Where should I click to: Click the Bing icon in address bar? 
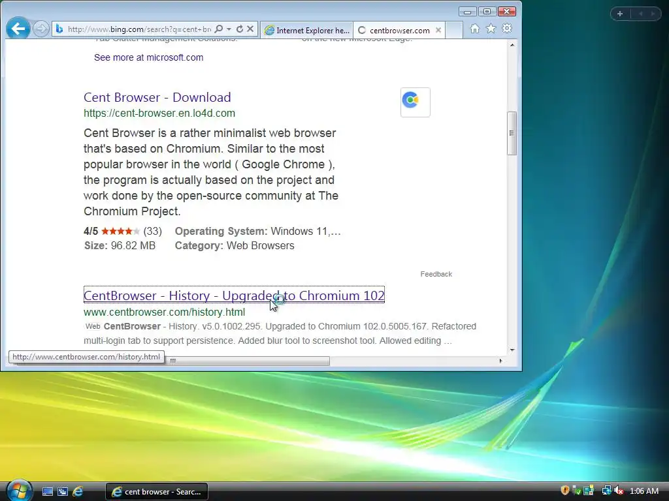click(59, 29)
